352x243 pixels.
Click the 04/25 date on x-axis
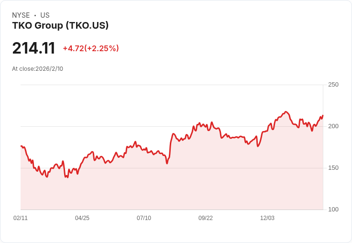(x=82, y=218)
